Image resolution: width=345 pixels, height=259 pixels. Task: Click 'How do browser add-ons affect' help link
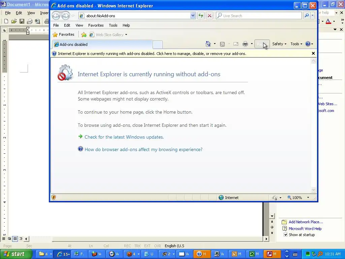(144, 149)
